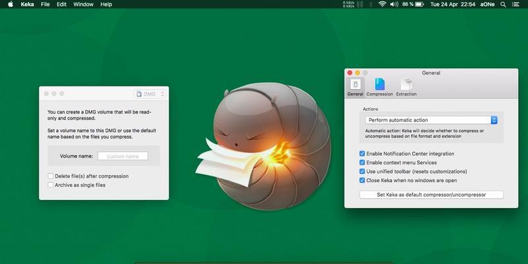528x264 pixels.
Task: Click the aONe user name in menu bar
Action: click(487, 5)
